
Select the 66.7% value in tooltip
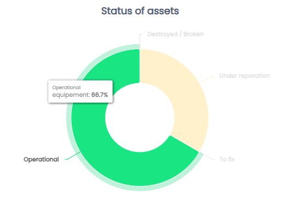pos(100,95)
